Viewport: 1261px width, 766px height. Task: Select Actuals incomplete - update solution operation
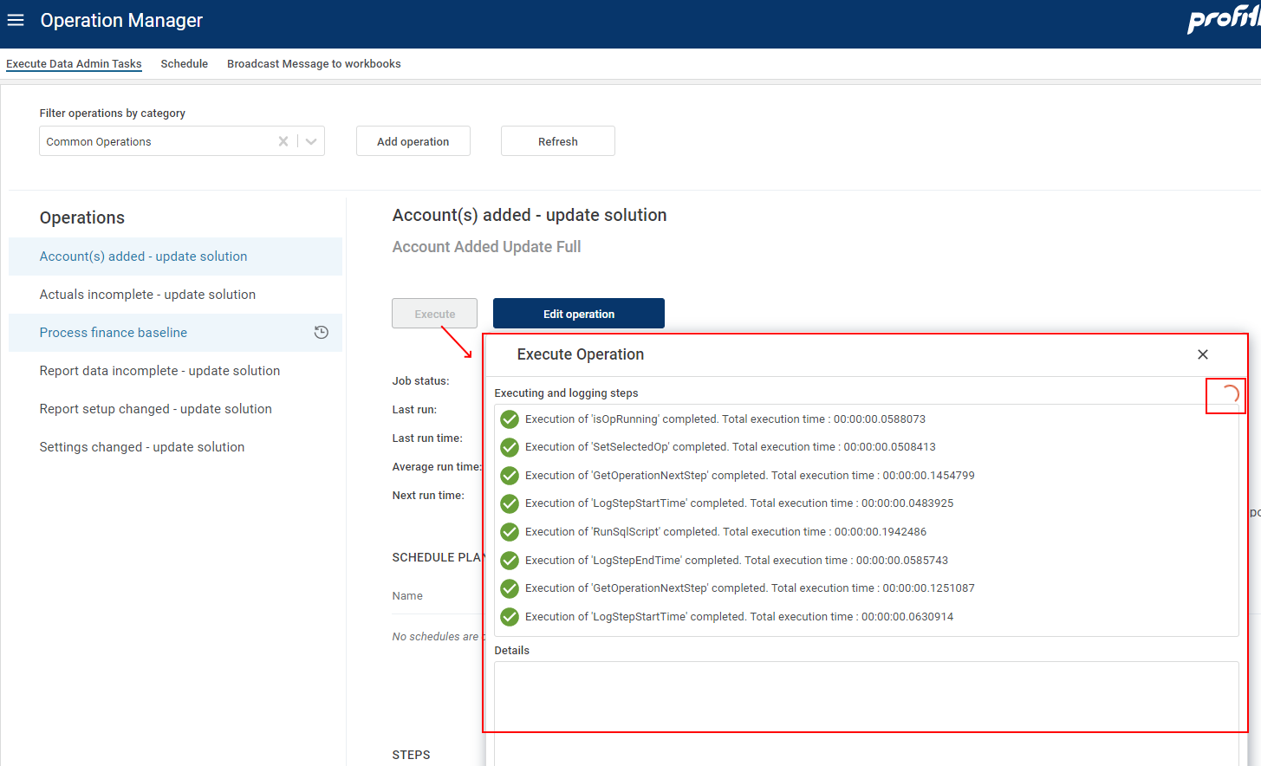(x=147, y=295)
